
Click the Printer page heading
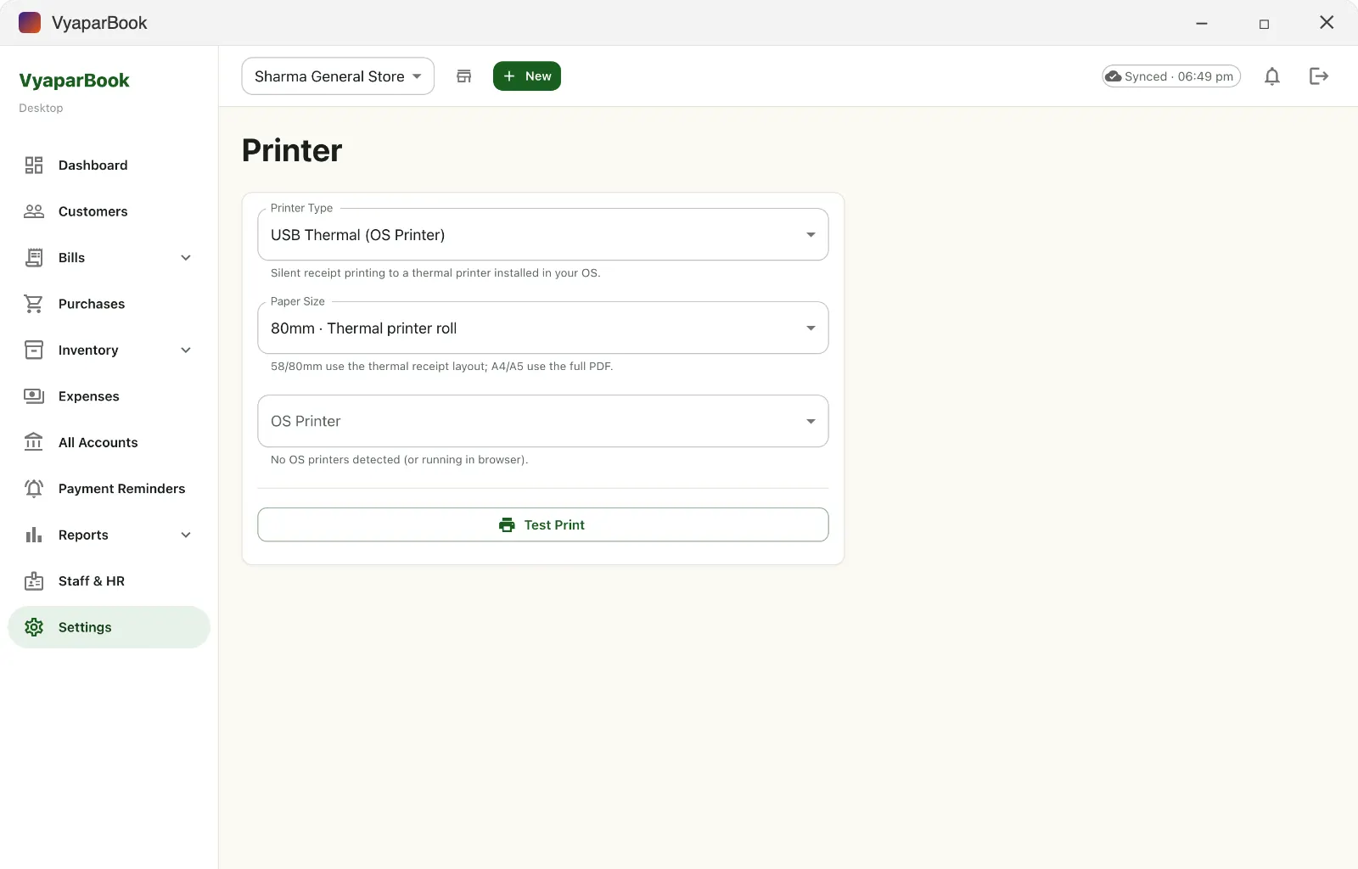click(292, 150)
